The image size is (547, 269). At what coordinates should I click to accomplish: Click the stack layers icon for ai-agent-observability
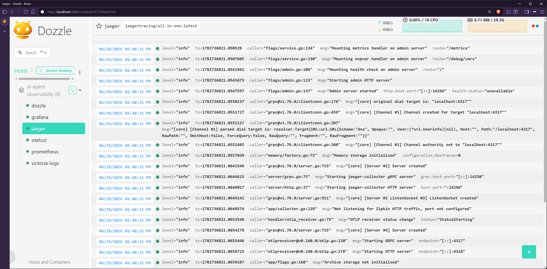(x=21, y=90)
